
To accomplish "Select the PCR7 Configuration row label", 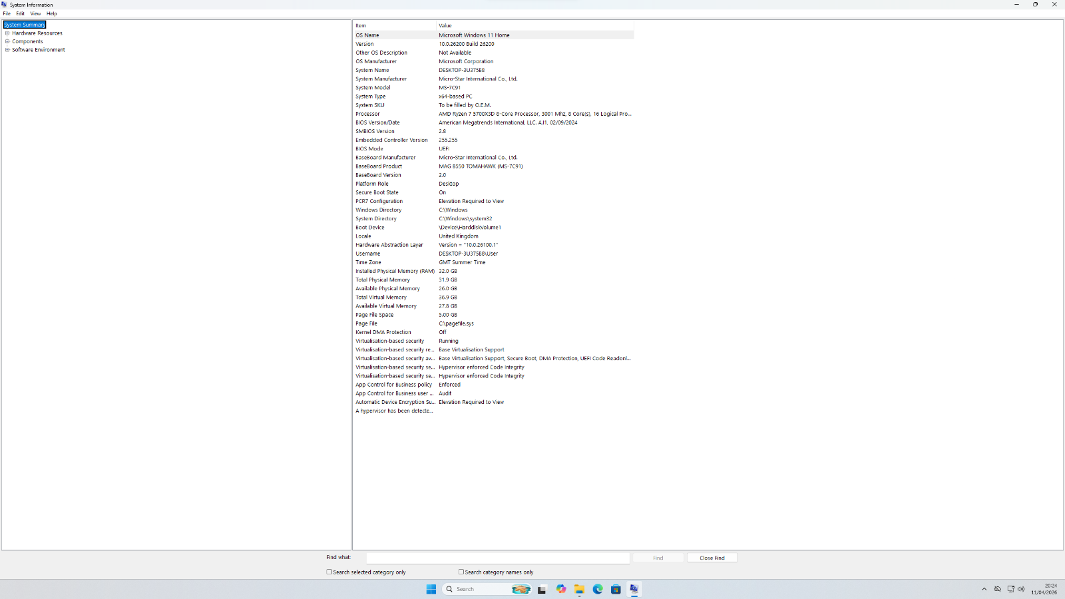I will [379, 201].
